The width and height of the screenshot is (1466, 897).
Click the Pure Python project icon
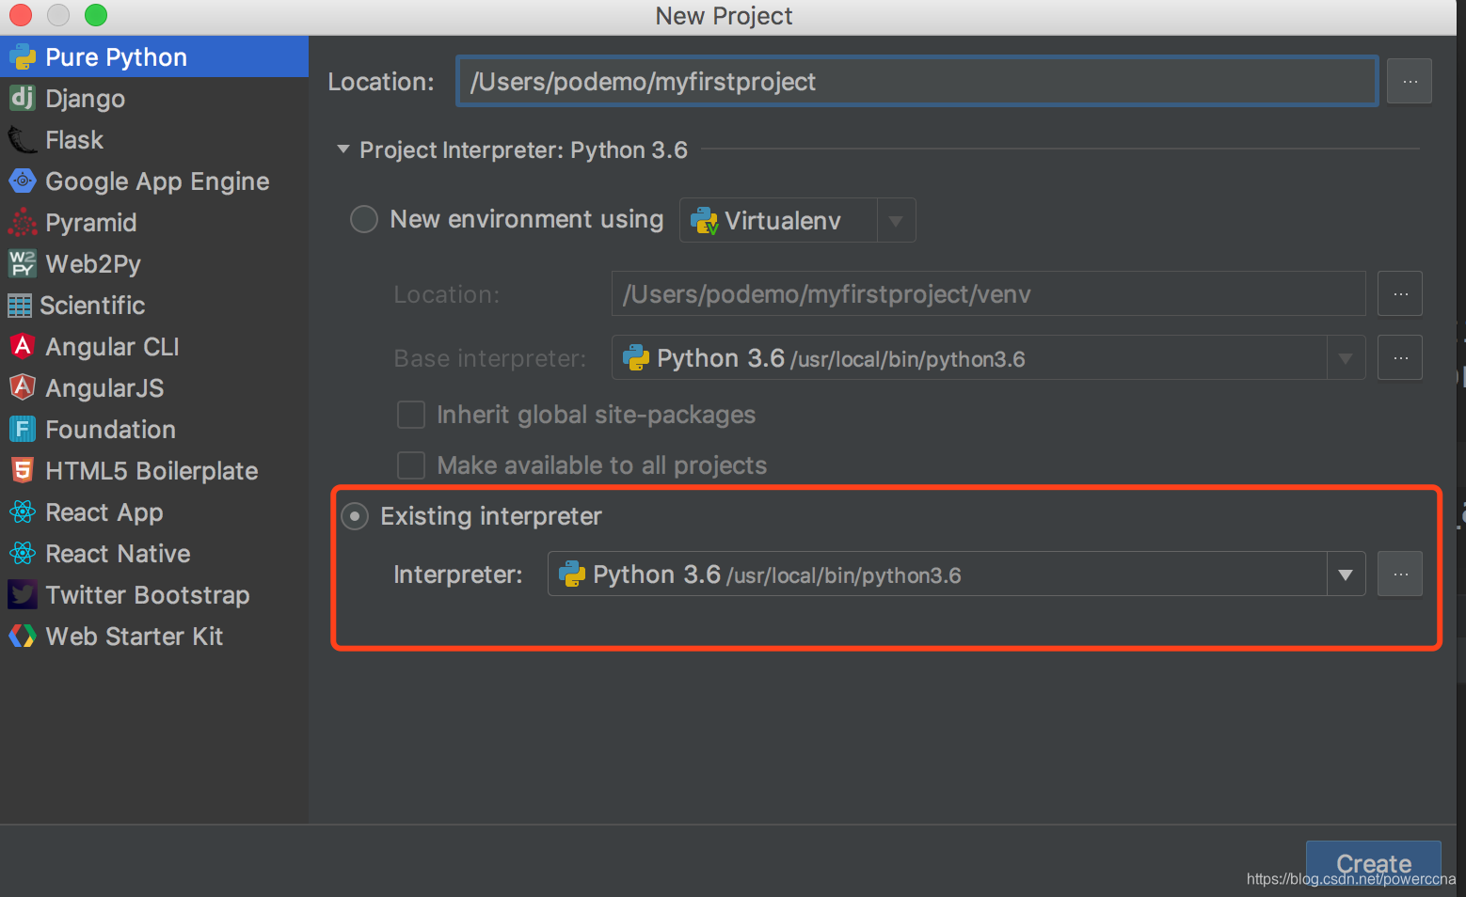[23, 57]
